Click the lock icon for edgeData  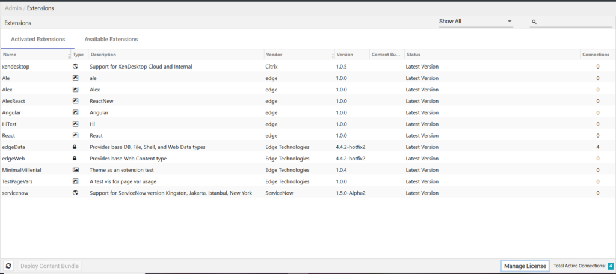click(75, 147)
